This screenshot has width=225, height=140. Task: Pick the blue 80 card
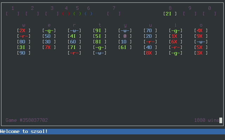(x=24, y=42)
